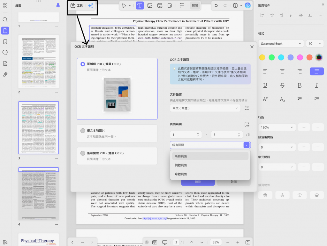Open the attachments paperclip icon

pos(5,74)
